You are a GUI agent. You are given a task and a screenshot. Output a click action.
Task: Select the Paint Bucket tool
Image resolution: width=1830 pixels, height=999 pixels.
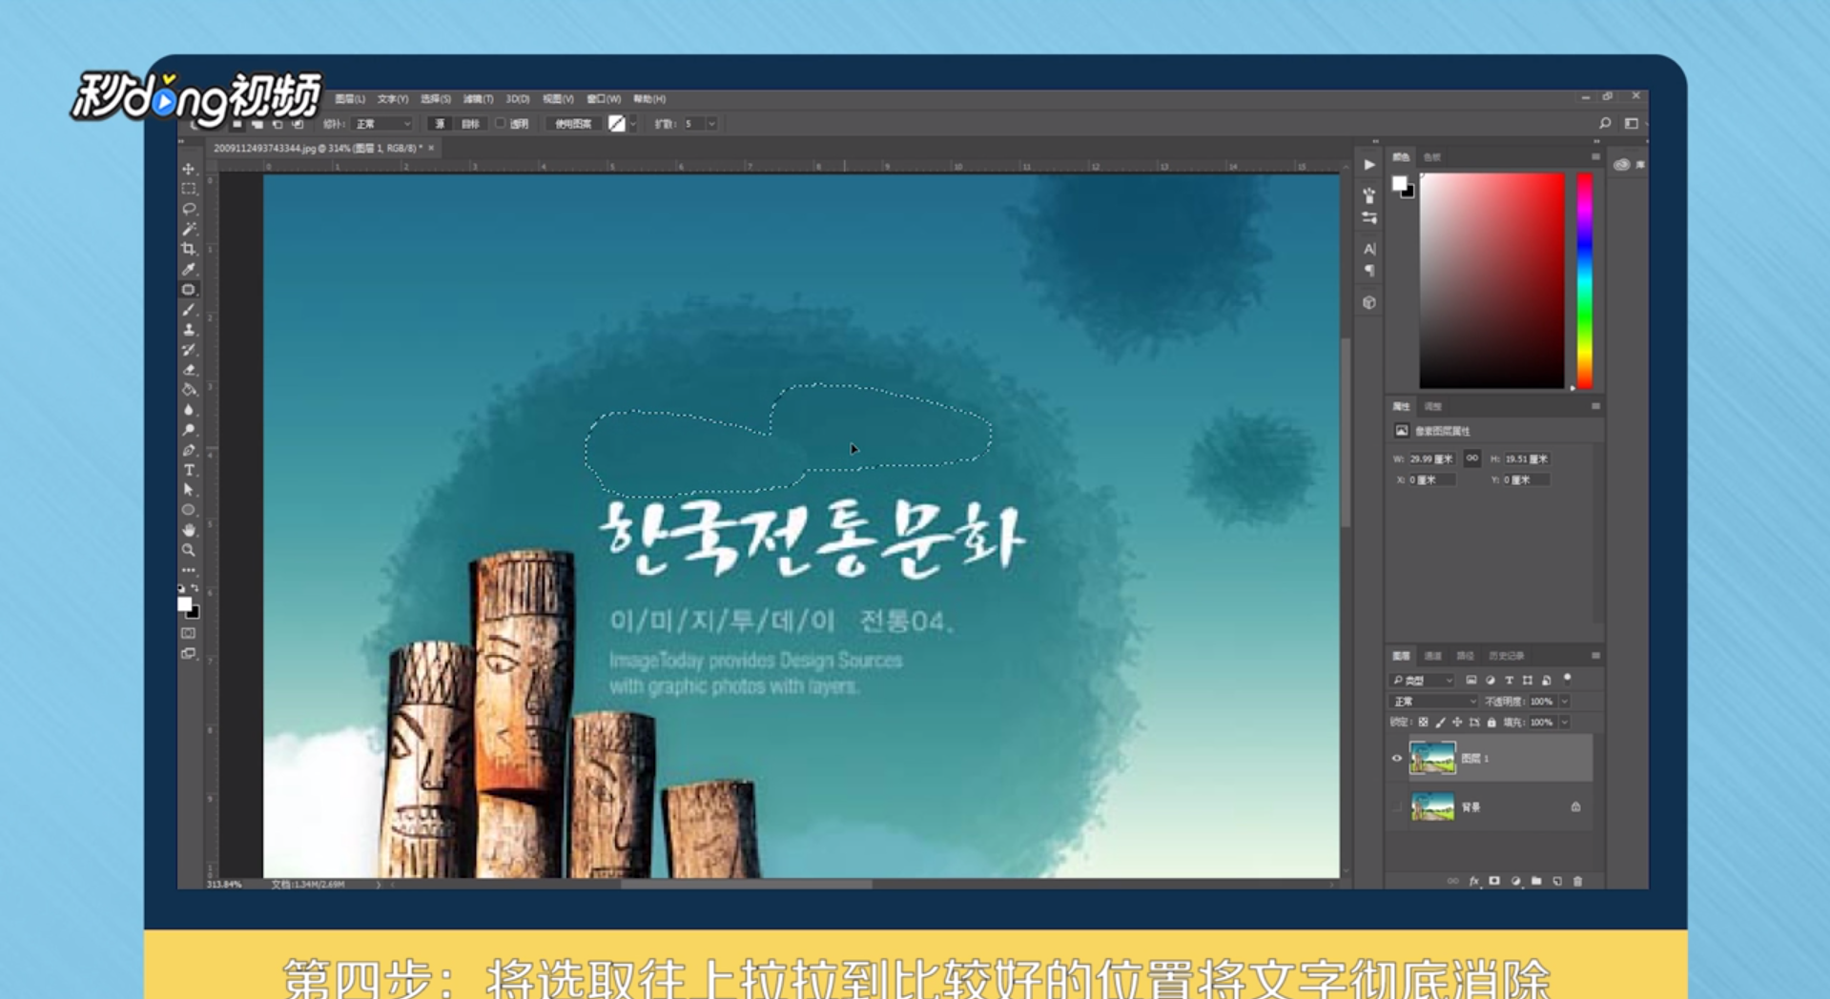coord(189,390)
